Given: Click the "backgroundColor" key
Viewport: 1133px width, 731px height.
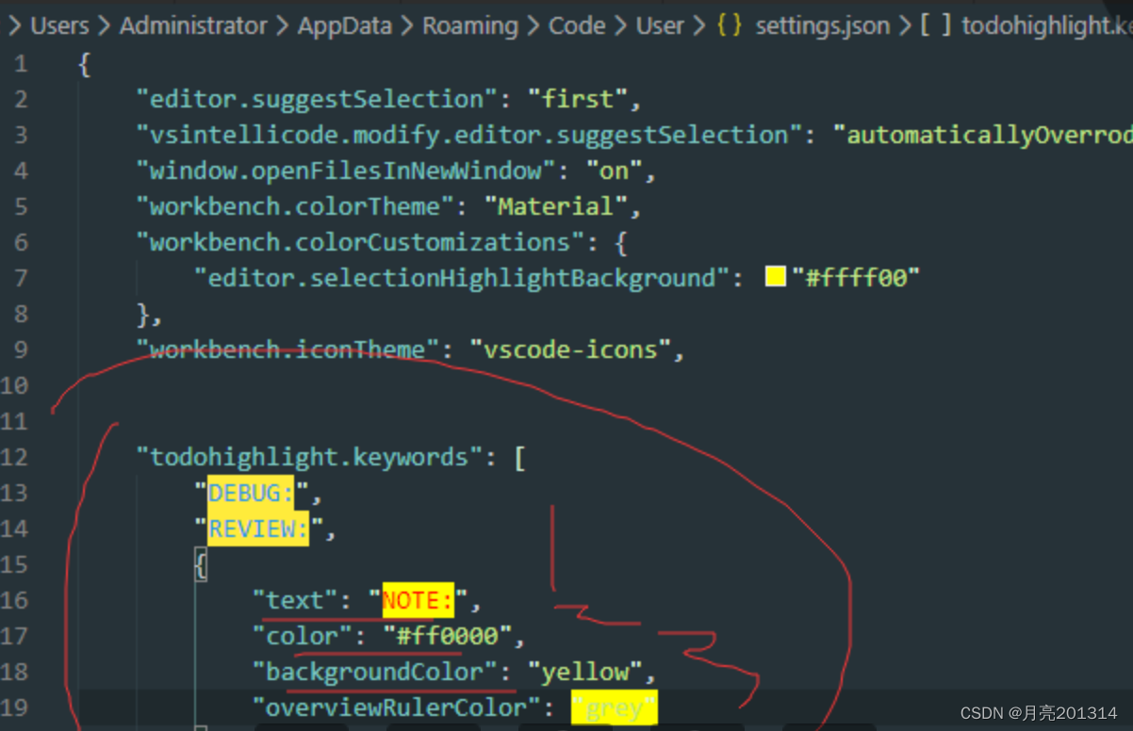Looking at the screenshot, I should click(375, 672).
